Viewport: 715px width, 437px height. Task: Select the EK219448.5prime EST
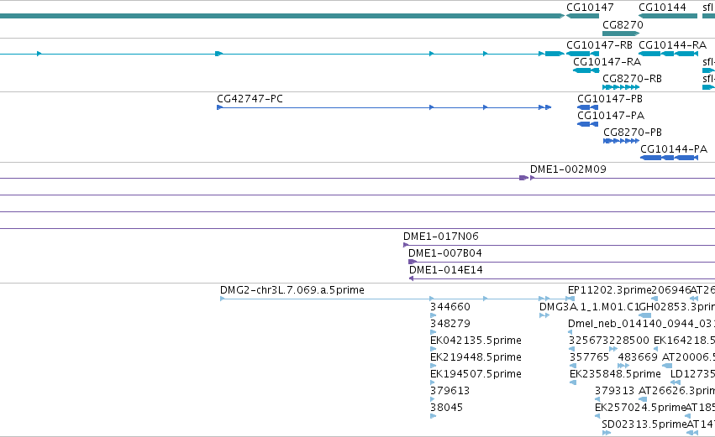pos(476,357)
